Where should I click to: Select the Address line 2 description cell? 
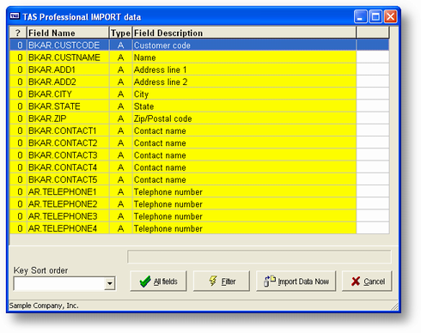[x=244, y=82]
